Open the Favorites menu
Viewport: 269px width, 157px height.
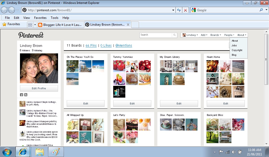[x=40, y=18]
